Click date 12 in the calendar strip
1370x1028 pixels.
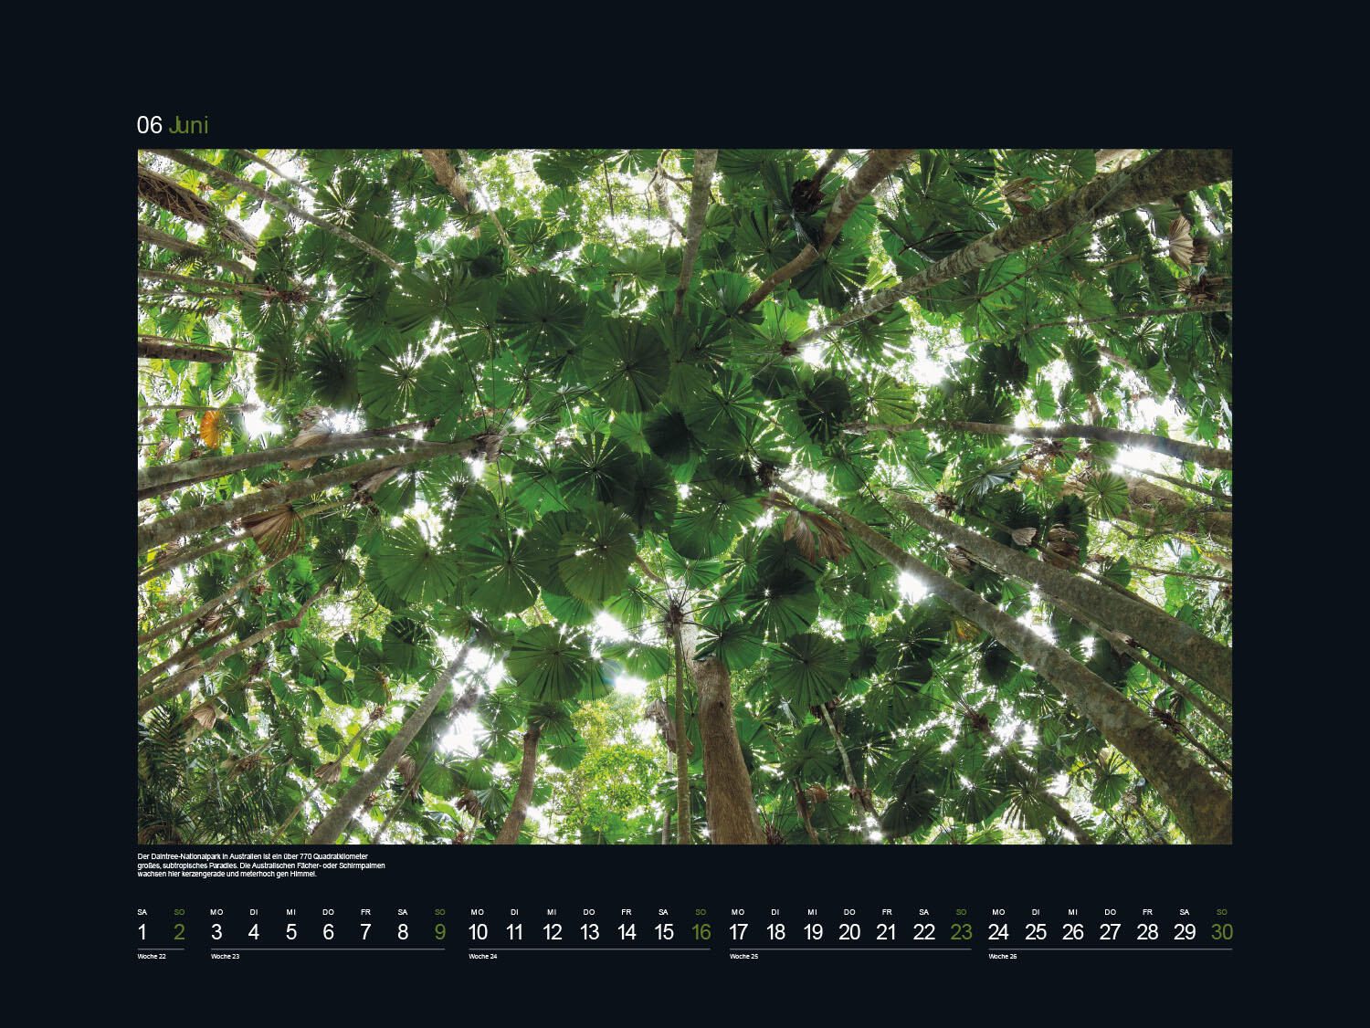[x=552, y=932]
